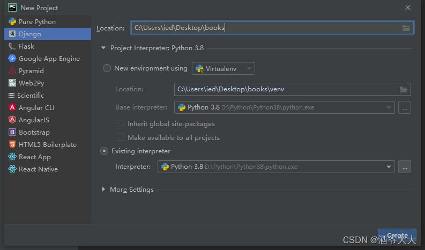
Task: Click ellipsis button beside Base interpreter
Action: [x=405, y=107]
